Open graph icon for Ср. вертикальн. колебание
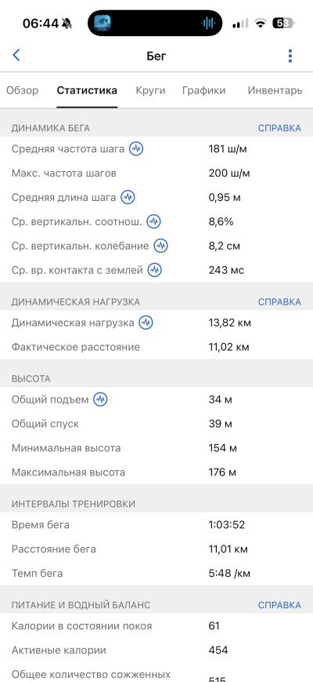 [x=161, y=246]
